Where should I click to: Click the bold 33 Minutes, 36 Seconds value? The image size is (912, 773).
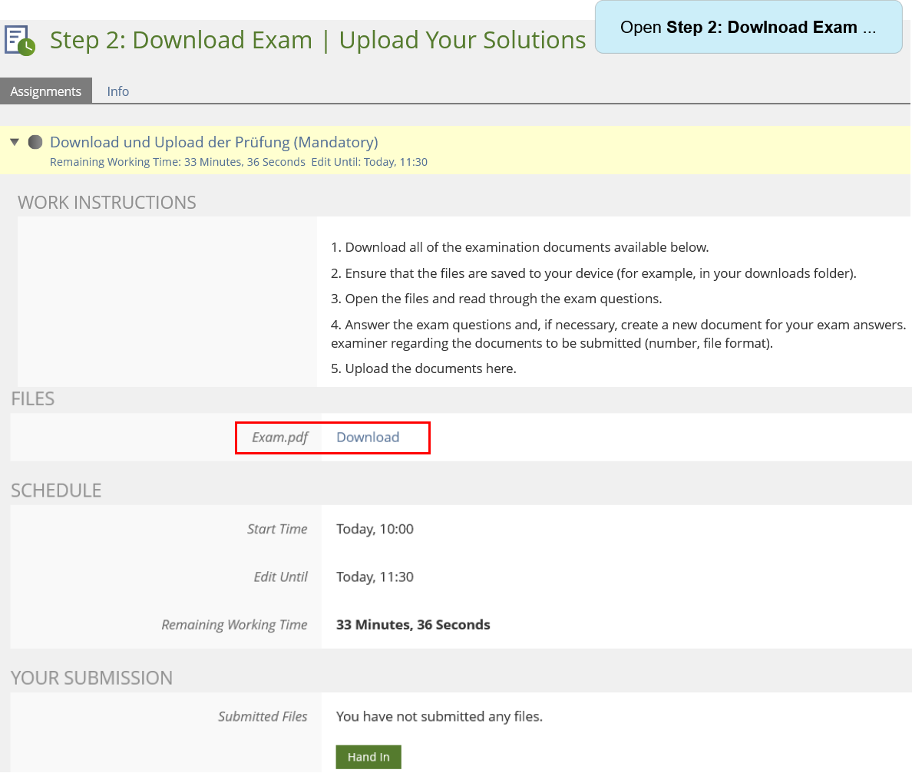[x=413, y=625]
